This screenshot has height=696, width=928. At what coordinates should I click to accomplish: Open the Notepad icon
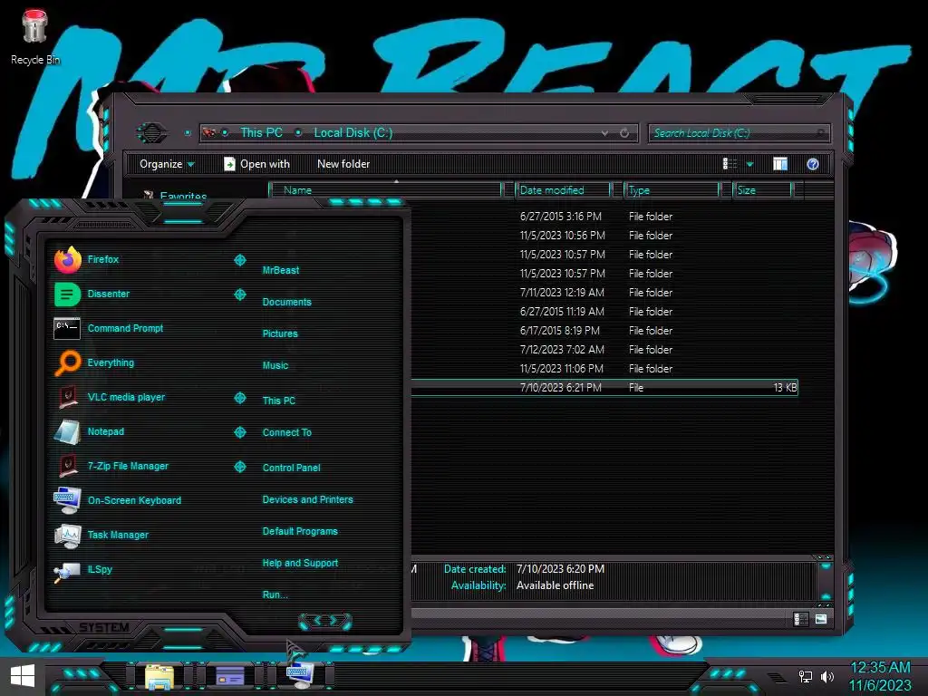click(x=67, y=431)
